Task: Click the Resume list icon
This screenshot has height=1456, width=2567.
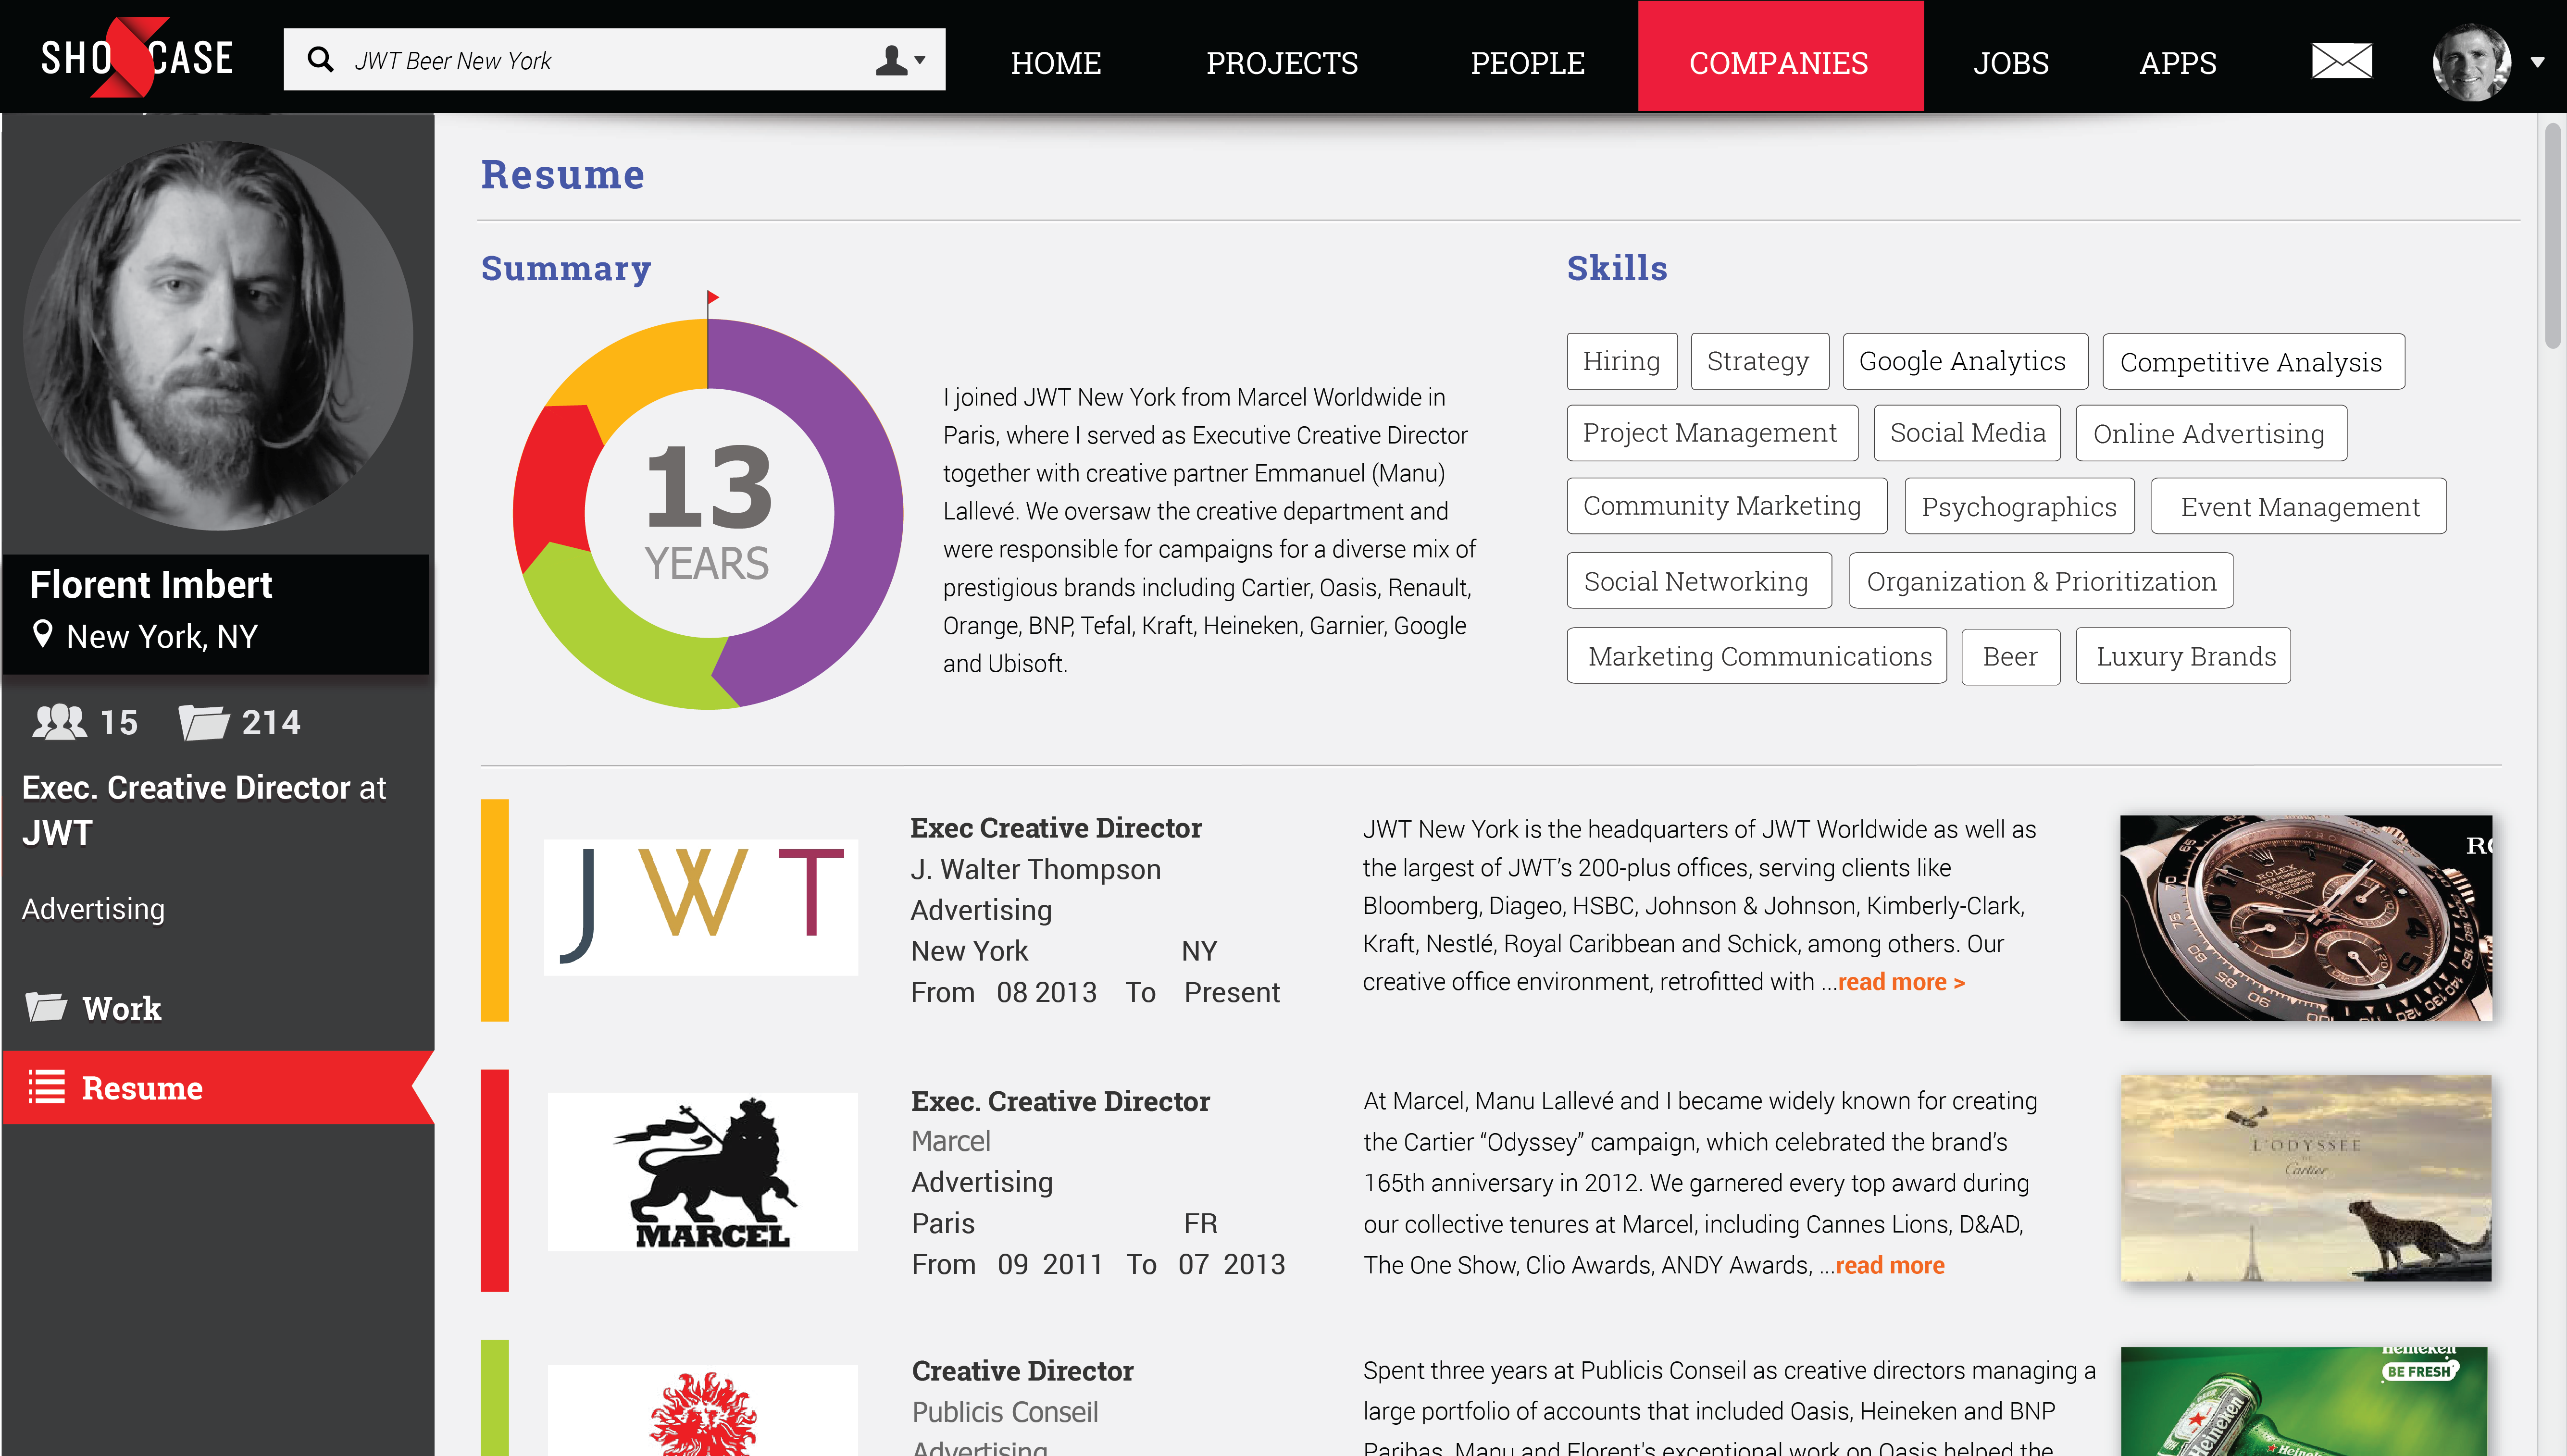Action: 46,1086
